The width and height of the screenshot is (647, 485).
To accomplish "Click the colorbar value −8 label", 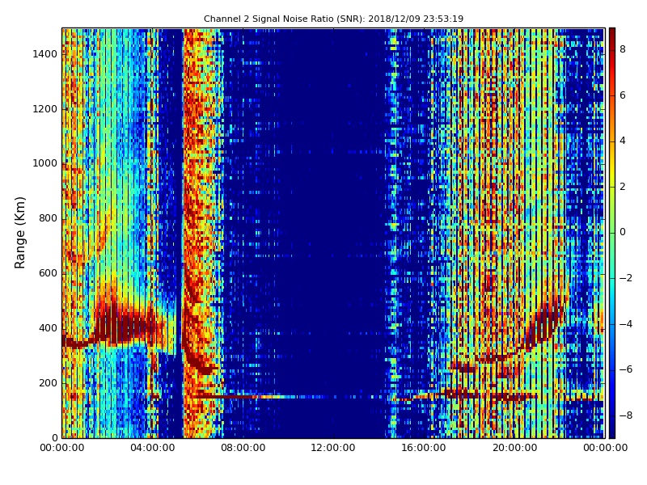I will coord(626,415).
